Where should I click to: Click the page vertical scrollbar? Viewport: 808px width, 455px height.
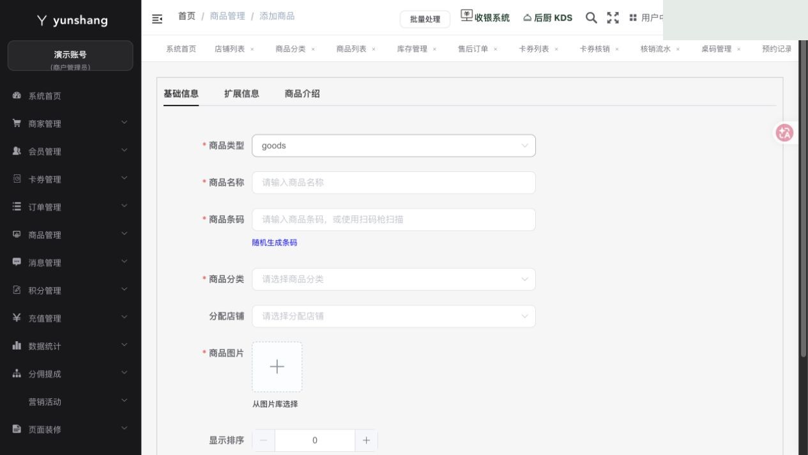tap(804, 198)
